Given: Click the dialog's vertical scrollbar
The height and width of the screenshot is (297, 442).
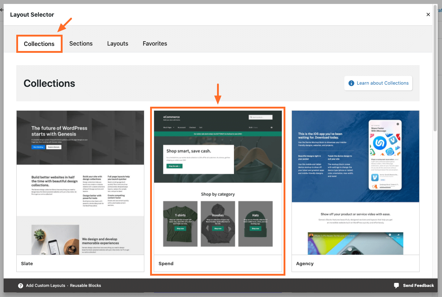Looking at the screenshot, I should (435, 72).
